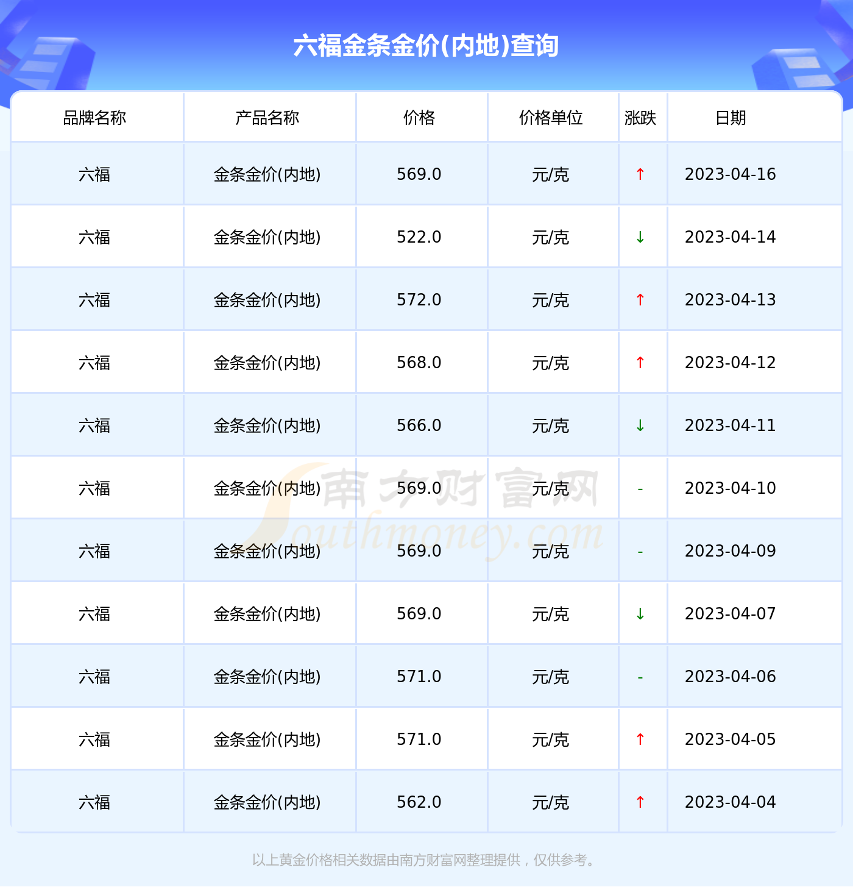Click the dash marker for 2023-04-10

click(640, 489)
